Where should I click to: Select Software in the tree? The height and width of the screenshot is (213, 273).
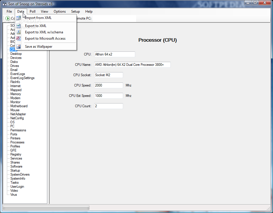tap(16, 166)
